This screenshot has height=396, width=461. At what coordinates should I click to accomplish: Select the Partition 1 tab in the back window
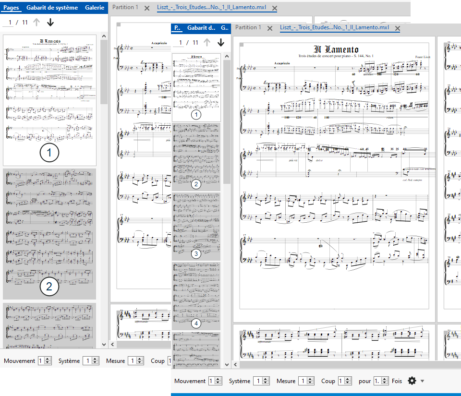click(x=125, y=7)
